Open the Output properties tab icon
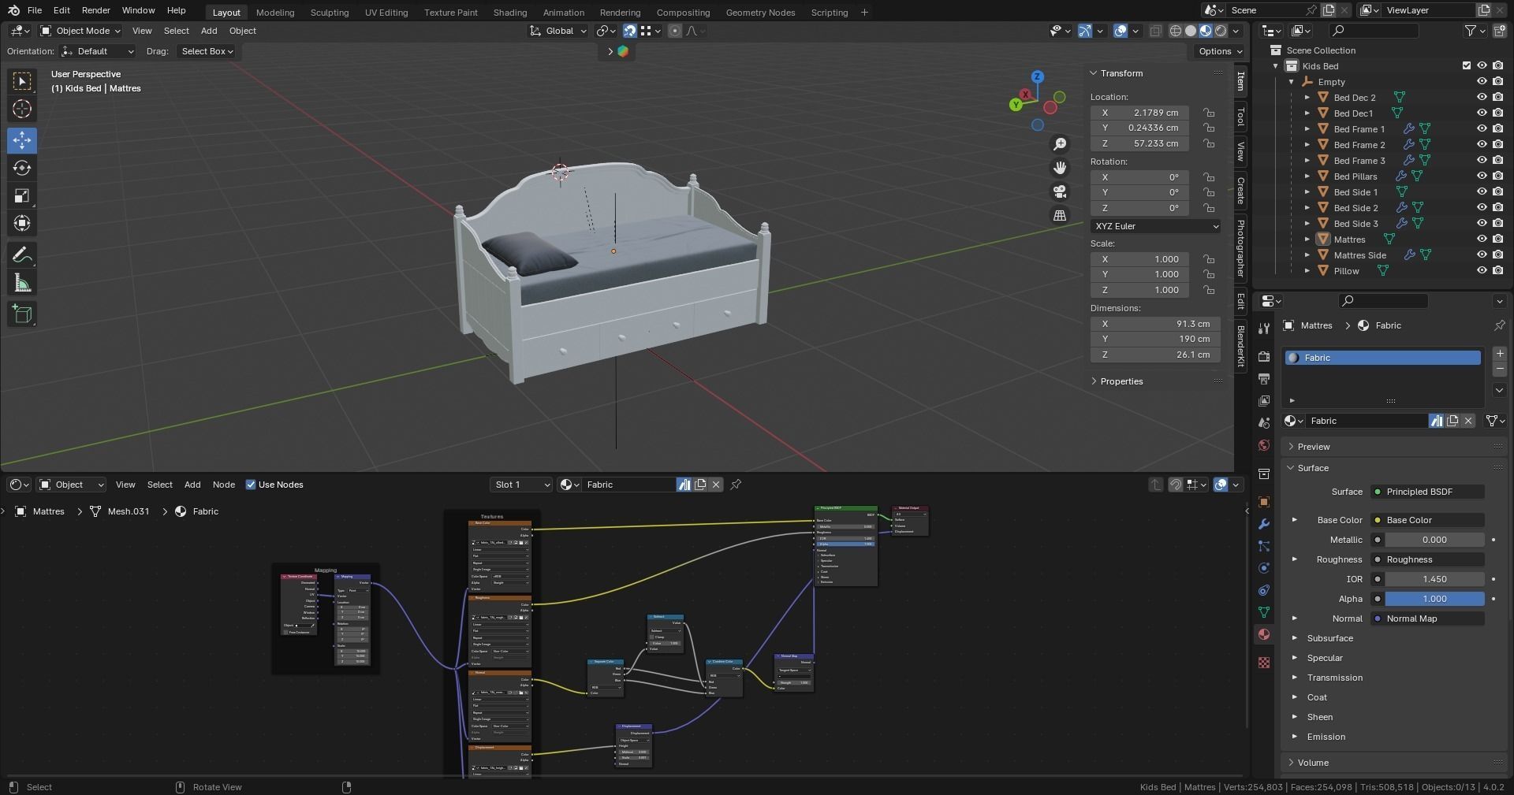The image size is (1514, 795). click(1264, 379)
